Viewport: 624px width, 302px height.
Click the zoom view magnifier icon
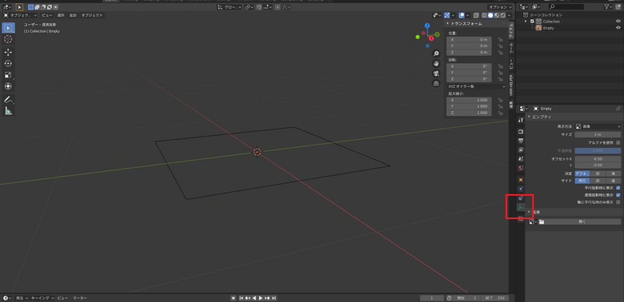436,53
